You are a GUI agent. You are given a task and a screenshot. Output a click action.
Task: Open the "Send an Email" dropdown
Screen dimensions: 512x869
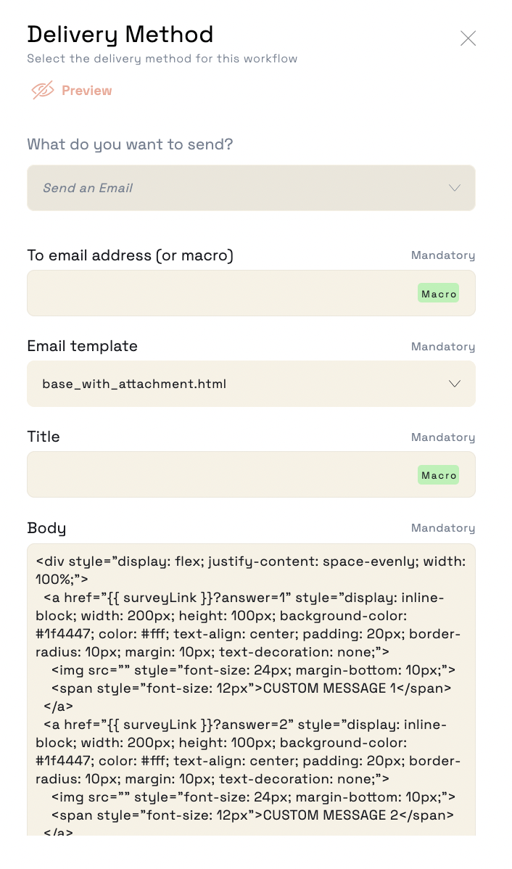251,188
